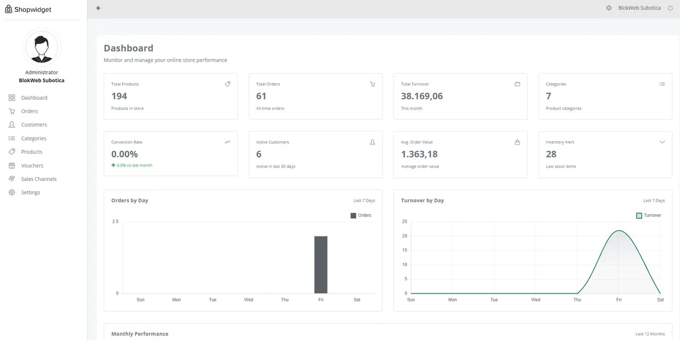Expand the Inventory Alert chevron
Image resolution: width=680 pixels, height=340 pixels.
tap(662, 142)
